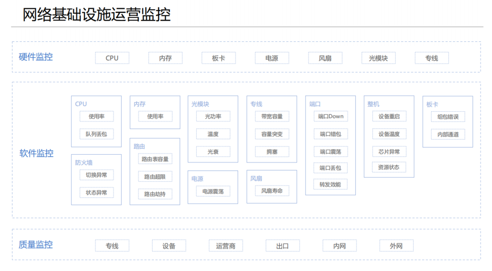
Task: Click the 出口 box
Action: tap(283, 246)
